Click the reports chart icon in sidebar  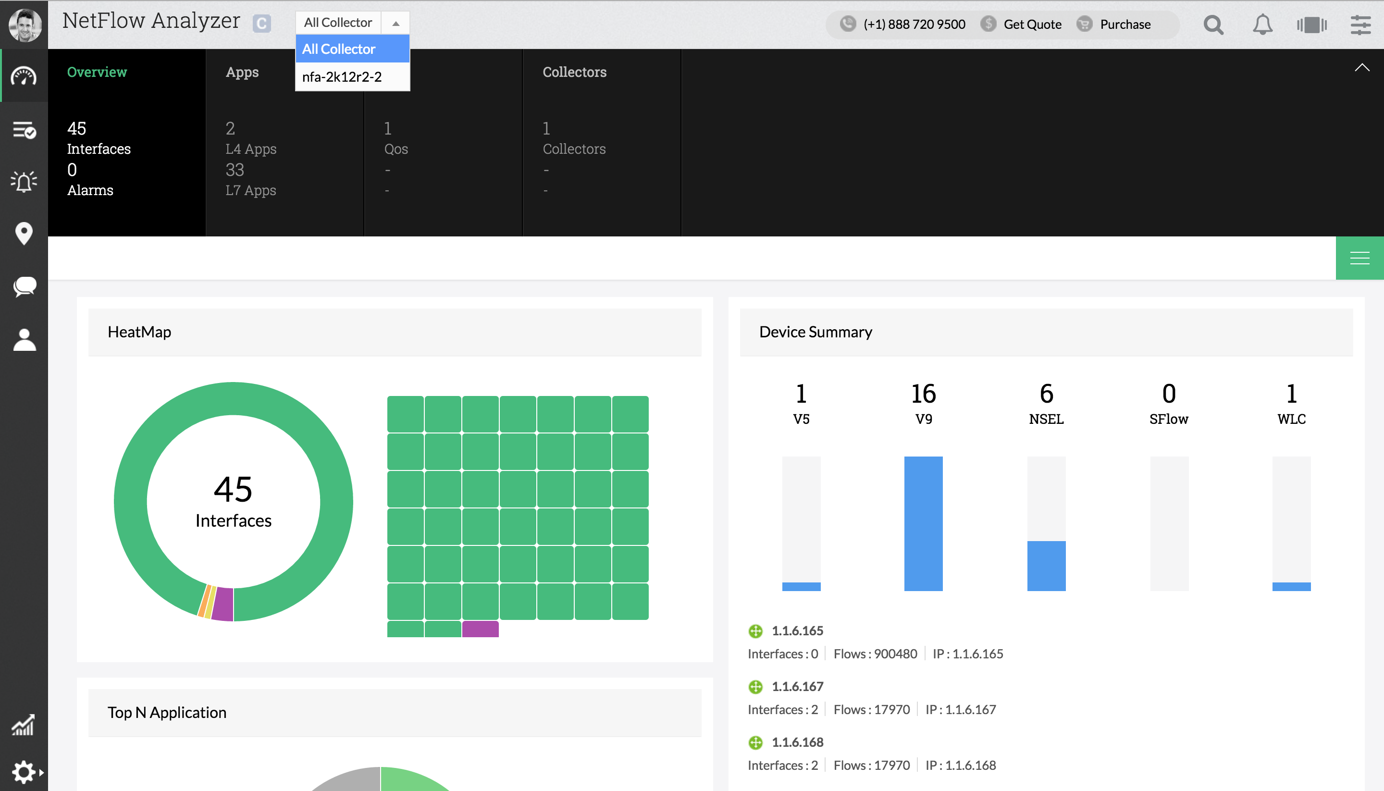pos(24,725)
